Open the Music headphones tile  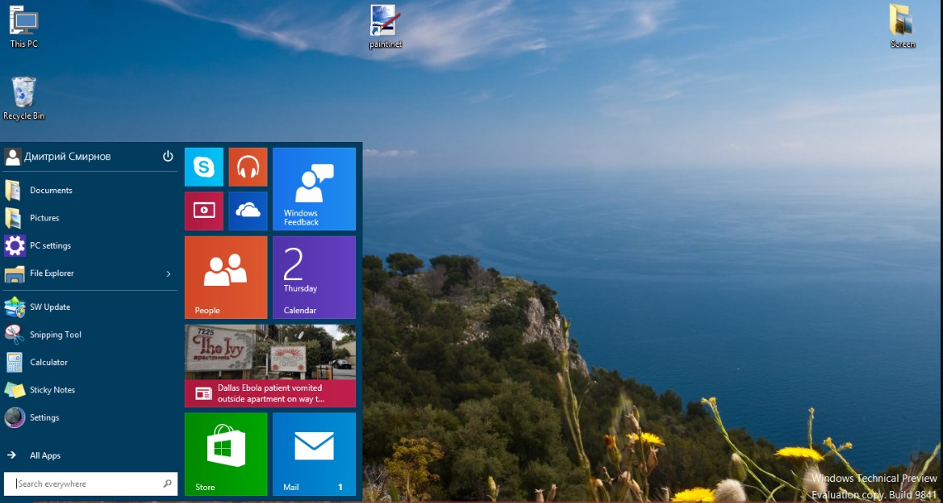point(248,167)
